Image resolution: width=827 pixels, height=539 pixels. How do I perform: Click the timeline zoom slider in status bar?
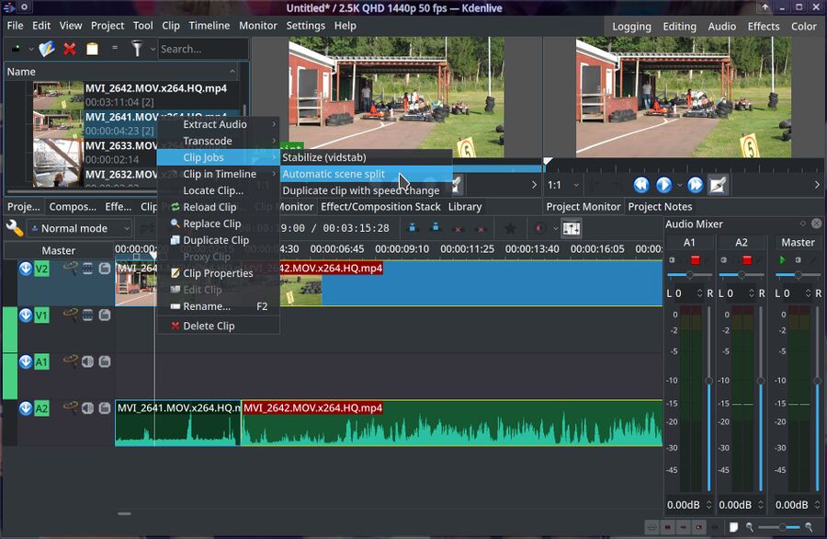(x=779, y=527)
